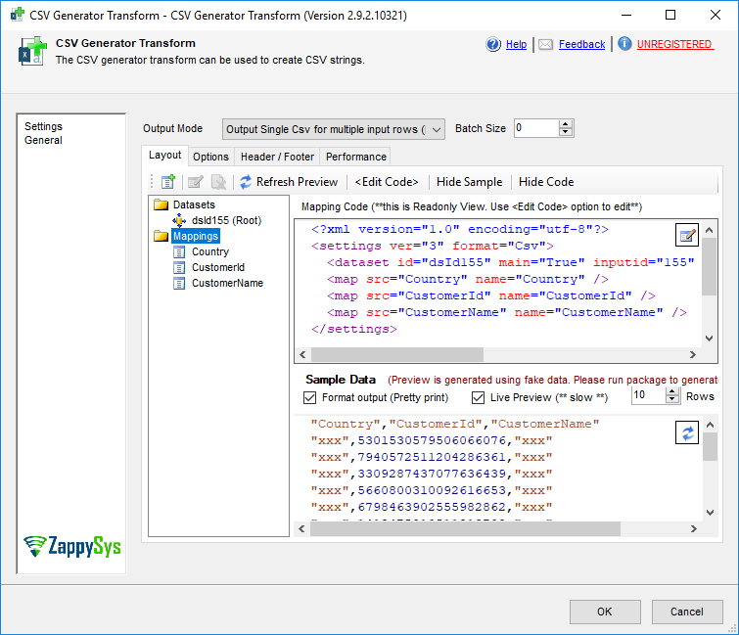This screenshot has height=635, width=739.
Task: Click the edit mapping toolbar icon
Action: pos(195,182)
